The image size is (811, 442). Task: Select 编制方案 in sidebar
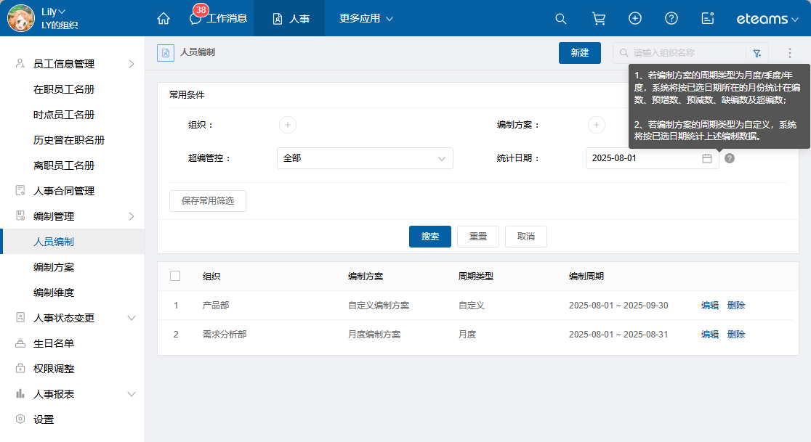[54, 267]
